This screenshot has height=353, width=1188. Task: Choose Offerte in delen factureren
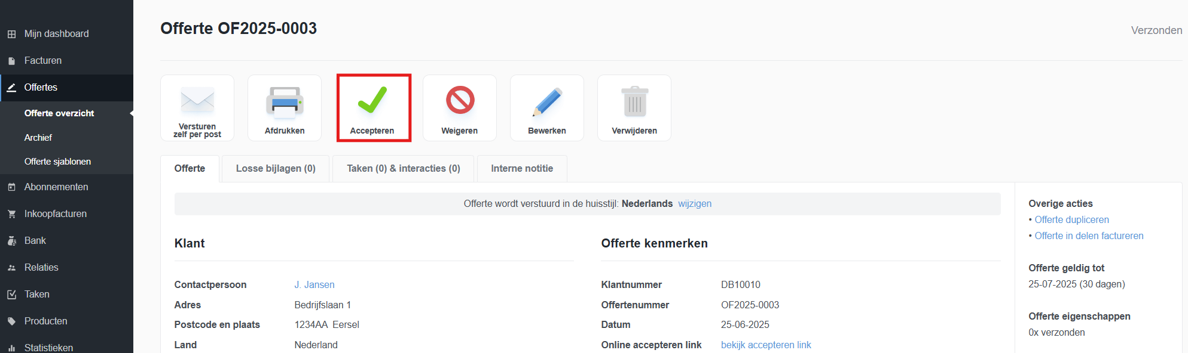pyautogui.click(x=1088, y=236)
